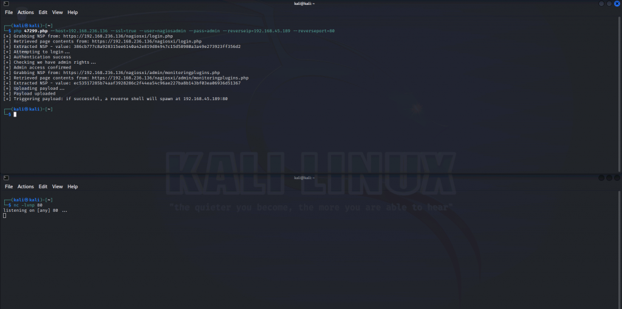Screen dimensions: 622x309
Task: Click cursor at top terminal's empty prompt
Action: tap(15, 114)
